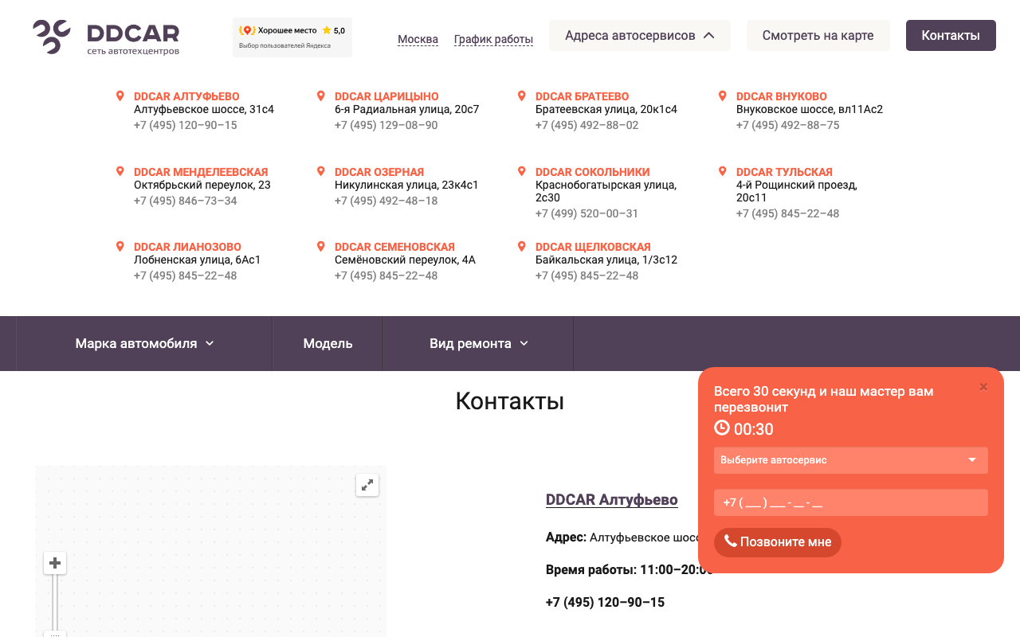The height and width of the screenshot is (637, 1020).
Task: Expand the map to fullscreen
Action: tap(367, 484)
